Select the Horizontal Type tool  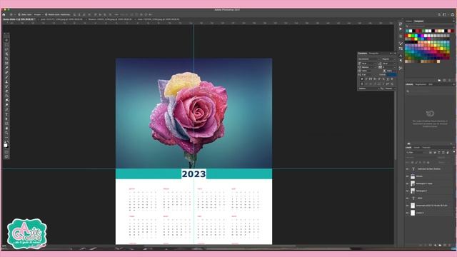[6, 114]
